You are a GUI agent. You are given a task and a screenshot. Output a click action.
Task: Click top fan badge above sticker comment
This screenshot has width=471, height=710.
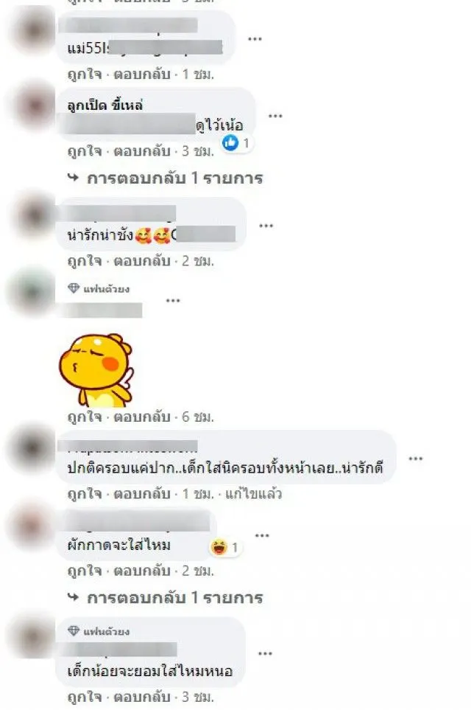[99, 288]
